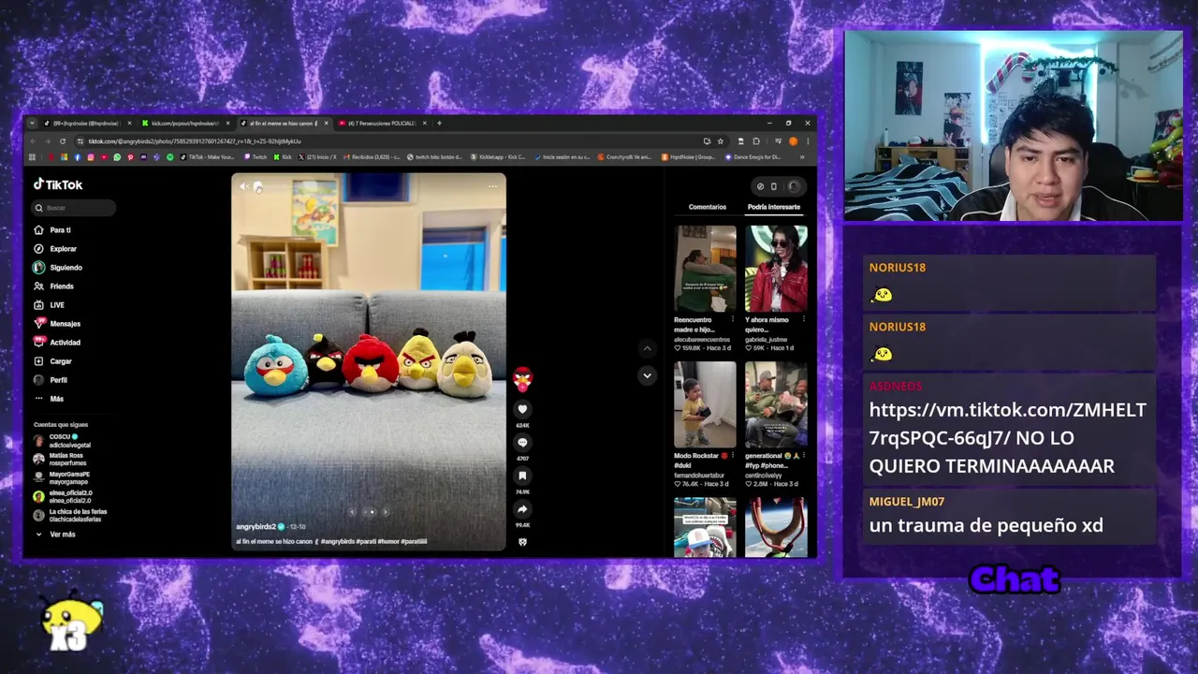Click the compass-like icon in top-right pill
Image resolution: width=1198 pixels, height=674 pixels.
(760, 186)
